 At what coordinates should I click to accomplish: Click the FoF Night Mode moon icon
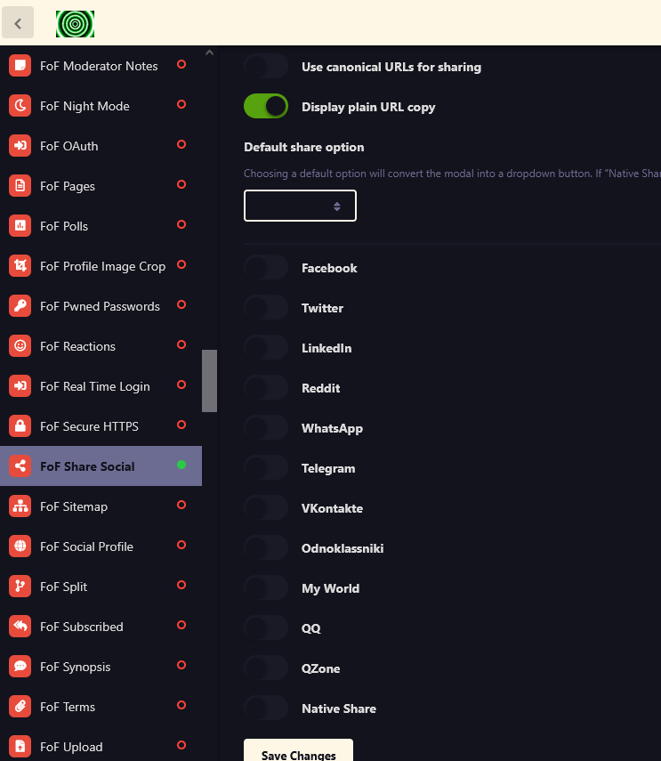(x=20, y=106)
